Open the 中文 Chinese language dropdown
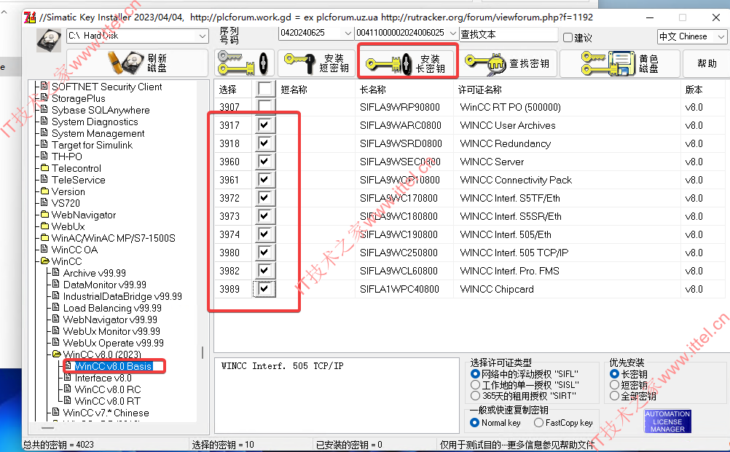 pos(721,36)
